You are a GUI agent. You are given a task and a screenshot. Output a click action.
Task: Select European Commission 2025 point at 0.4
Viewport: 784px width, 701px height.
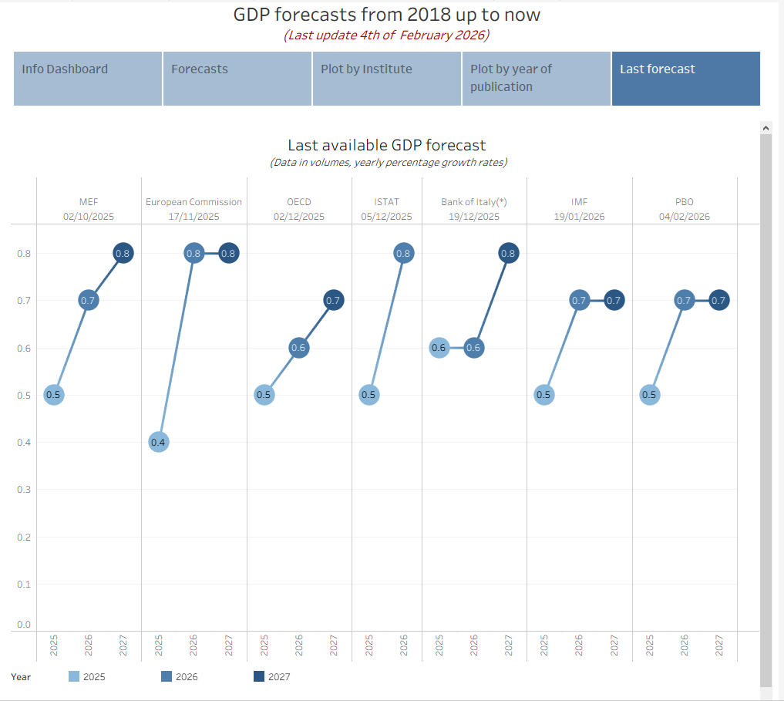click(x=158, y=442)
